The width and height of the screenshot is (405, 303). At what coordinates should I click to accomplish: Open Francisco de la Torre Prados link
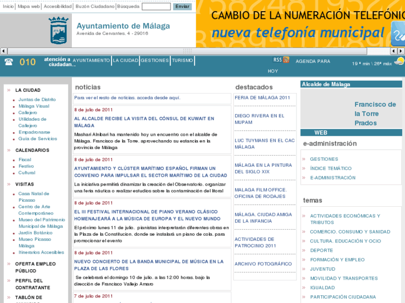(375, 114)
